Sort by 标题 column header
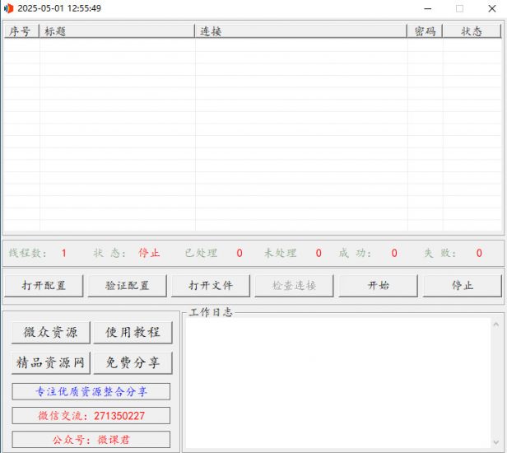The height and width of the screenshot is (453, 507). click(117, 31)
